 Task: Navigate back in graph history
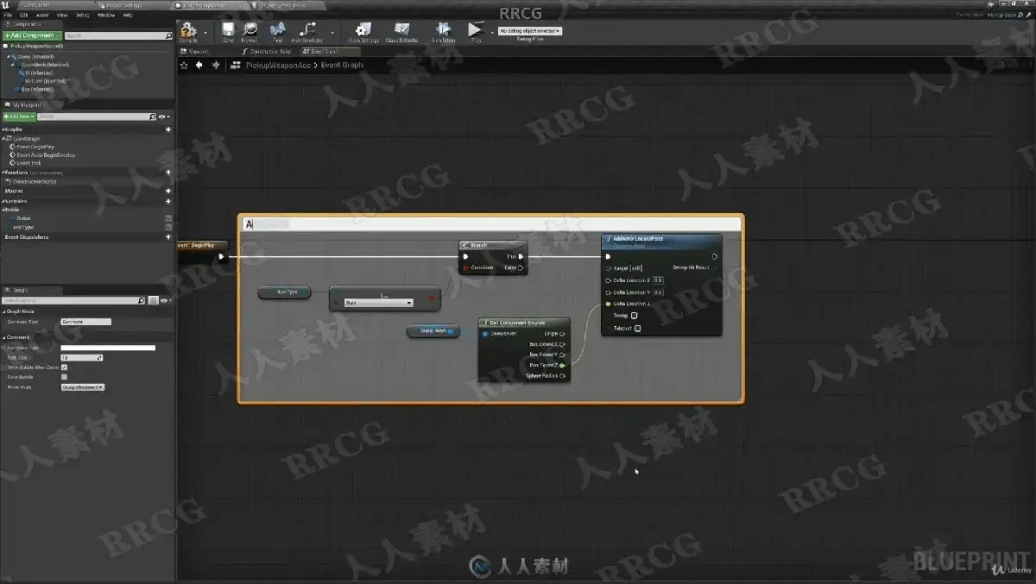(x=199, y=65)
